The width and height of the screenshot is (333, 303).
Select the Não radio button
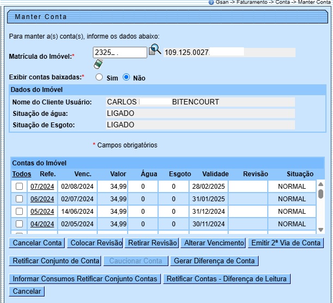(126, 77)
